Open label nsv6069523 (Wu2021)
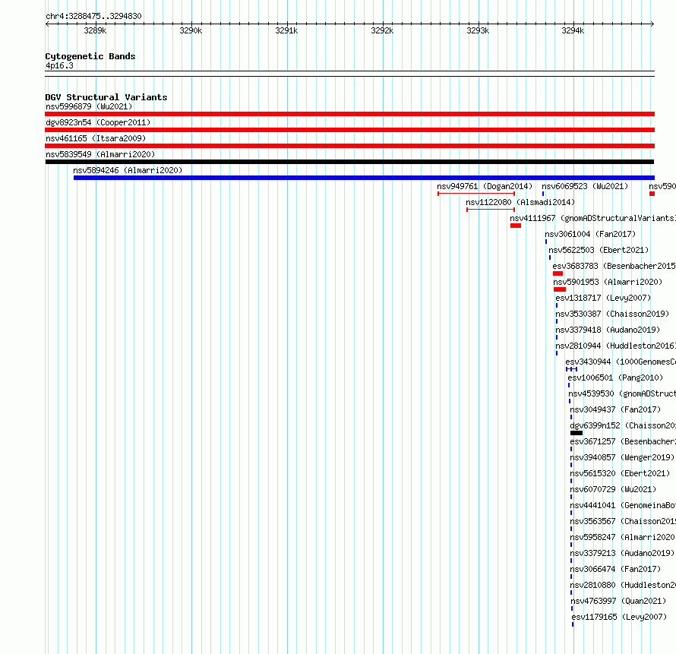Viewport: 676px width, 654px height. pyautogui.click(x=585, y=186)
